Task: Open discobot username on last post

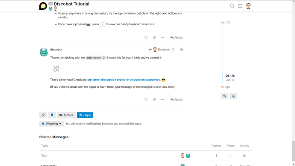Action: [56, 50]
